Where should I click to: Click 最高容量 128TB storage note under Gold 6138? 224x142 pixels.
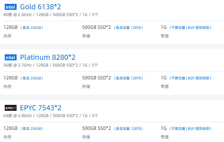pyautogui.click(x=128, y=28)
